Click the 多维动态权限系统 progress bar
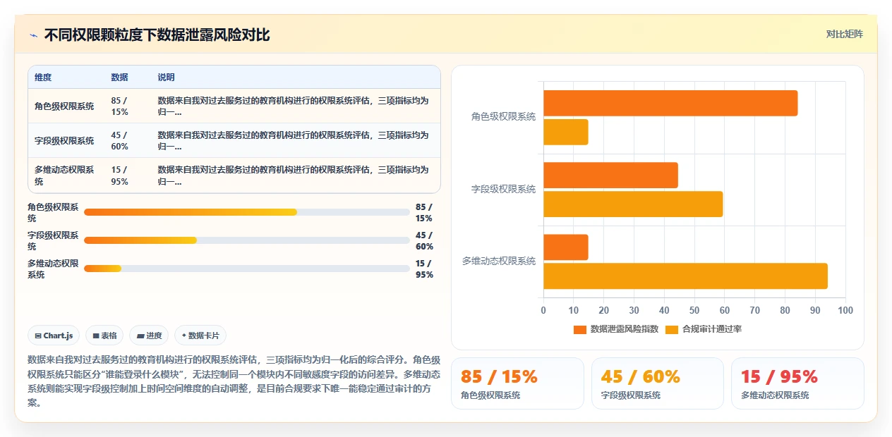 247,269
